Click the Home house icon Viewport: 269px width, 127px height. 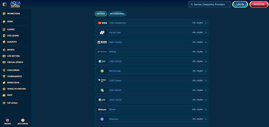click(x=4, y=22)
